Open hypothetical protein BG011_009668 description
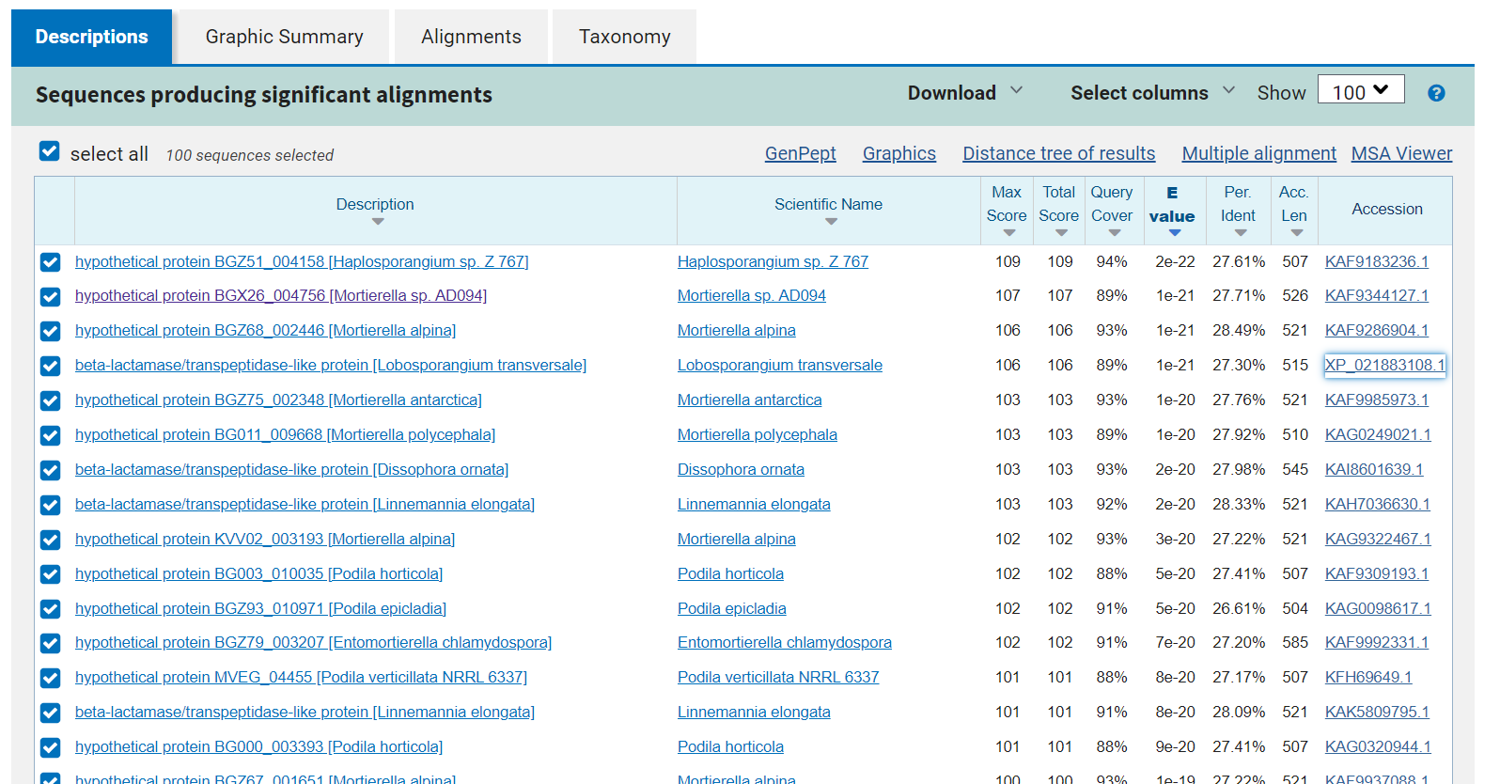 point(285,434)
